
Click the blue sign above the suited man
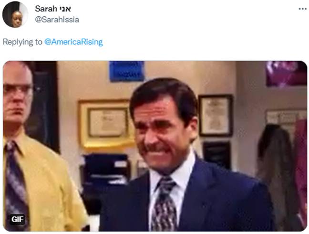127,71
